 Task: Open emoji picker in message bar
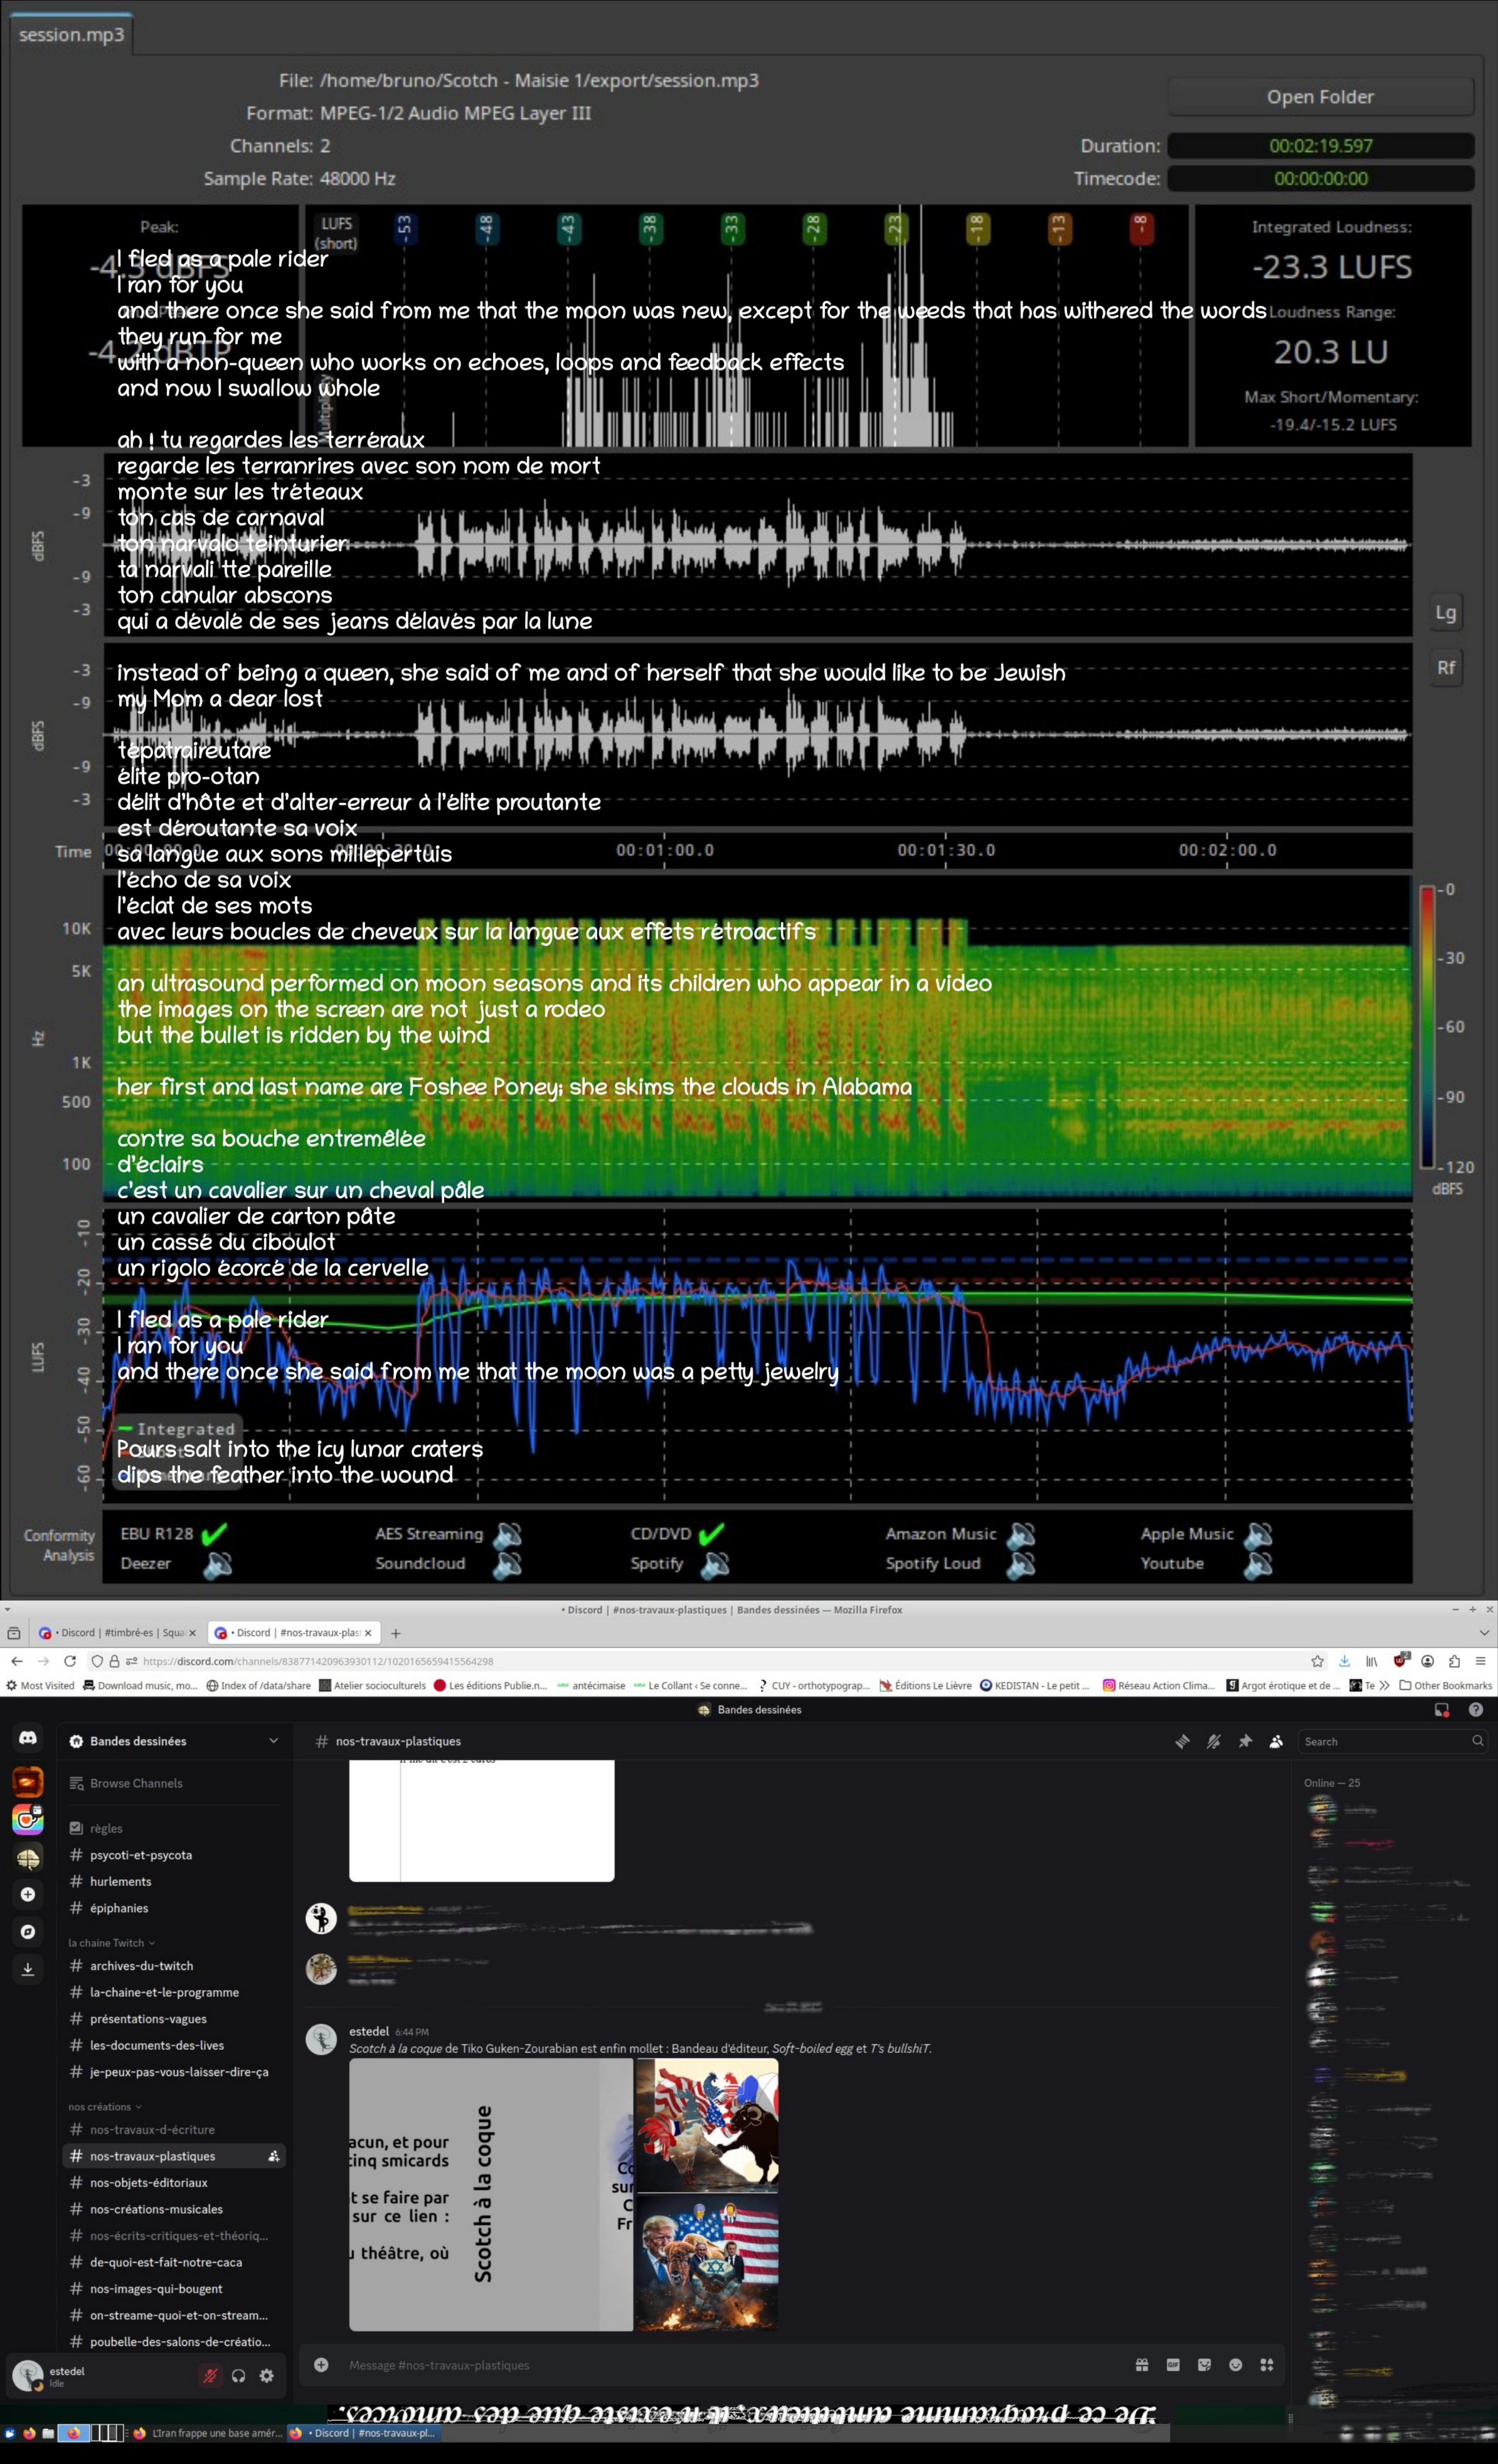click(x=1236, y=2365)
